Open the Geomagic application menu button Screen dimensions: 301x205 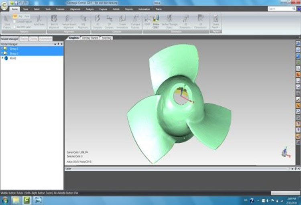pos(4,5)
